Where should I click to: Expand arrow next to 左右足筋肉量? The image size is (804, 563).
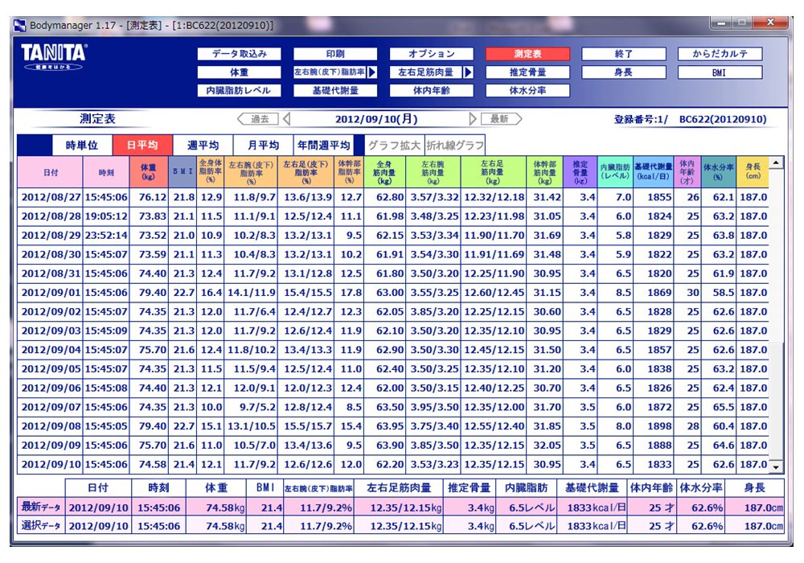(469, 72)
